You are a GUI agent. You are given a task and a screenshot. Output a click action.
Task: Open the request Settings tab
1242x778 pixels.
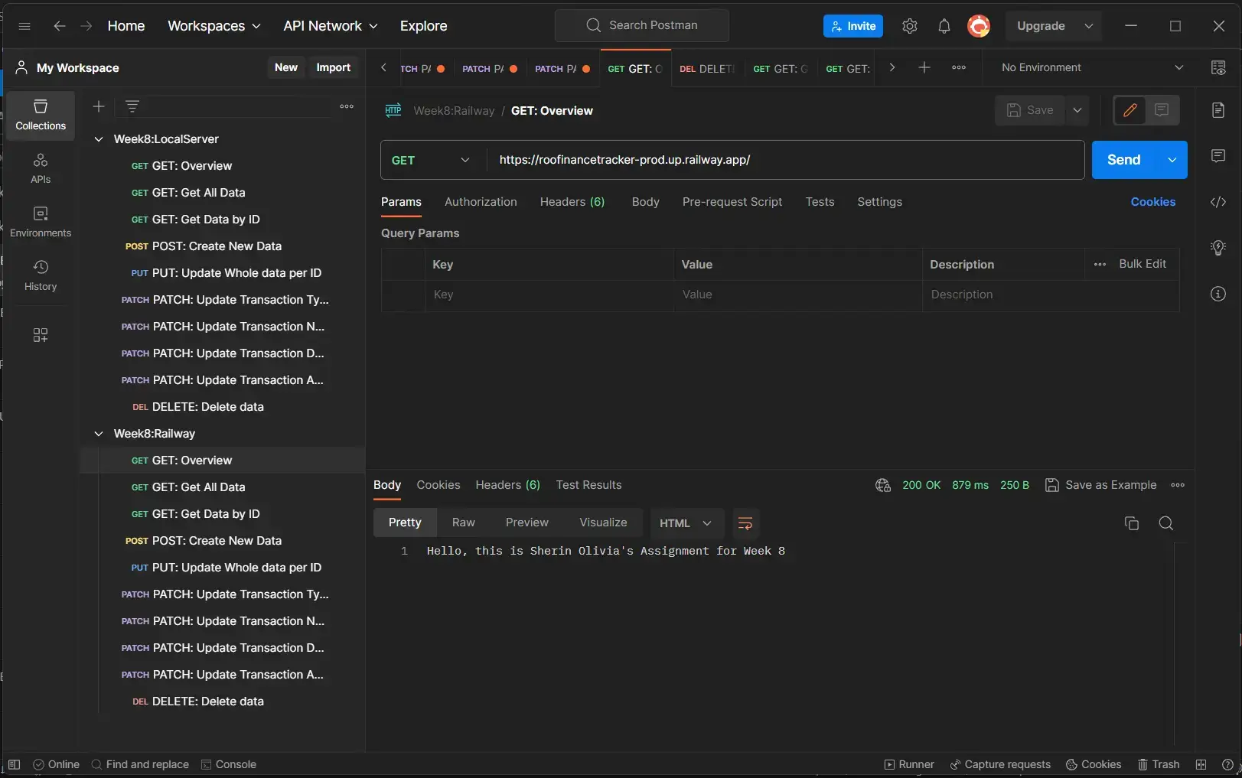point(879,202)
